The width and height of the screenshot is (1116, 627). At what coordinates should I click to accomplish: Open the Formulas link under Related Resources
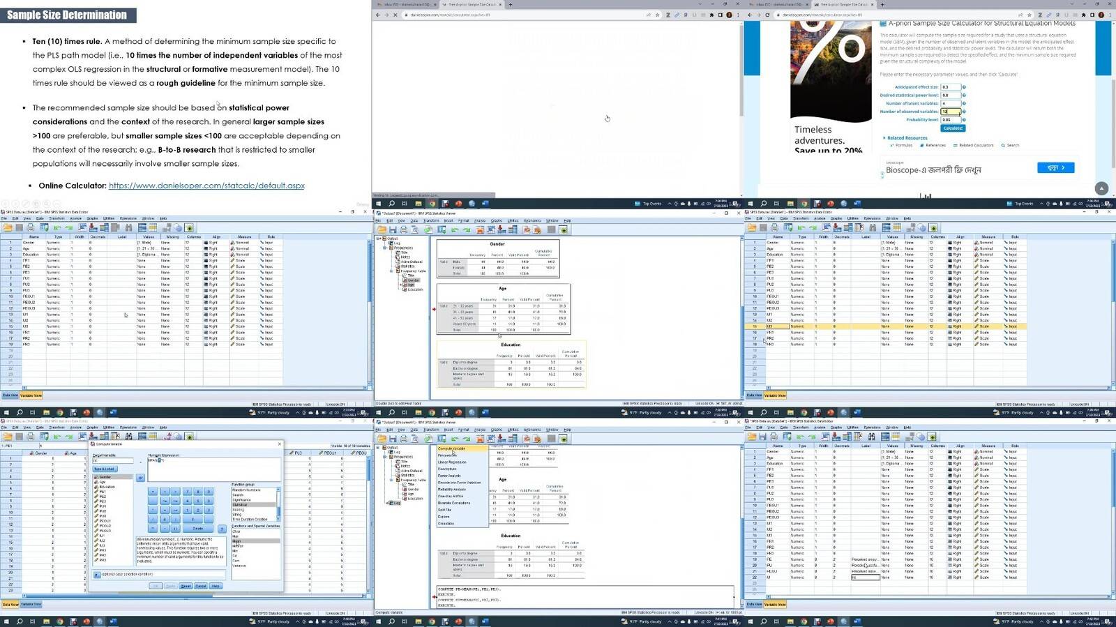tap(902, 145)
